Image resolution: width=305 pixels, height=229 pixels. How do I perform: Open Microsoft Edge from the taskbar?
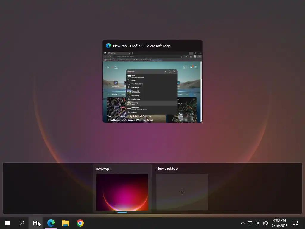pos(51,223)
